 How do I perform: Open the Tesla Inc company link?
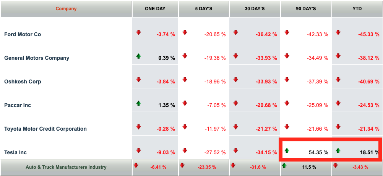point(15,152)
